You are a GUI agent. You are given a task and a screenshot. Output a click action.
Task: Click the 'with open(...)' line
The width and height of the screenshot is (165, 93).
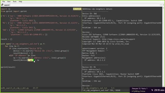[x=23, y=44]
